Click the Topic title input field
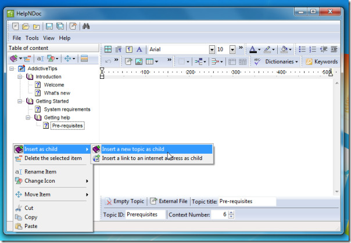Viewport: 351px width, 243px height. pos(247,201)
